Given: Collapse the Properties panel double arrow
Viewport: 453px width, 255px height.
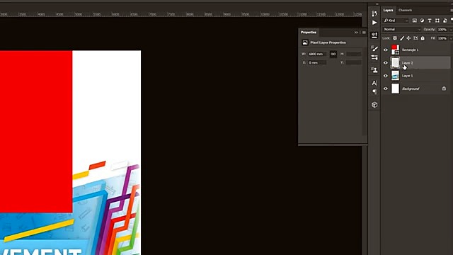Looking at the screenshot, I should click(356, 33).
